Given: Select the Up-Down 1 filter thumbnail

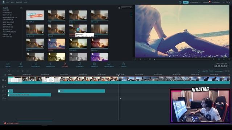Looking at the screenshot, I should (35, 29).
